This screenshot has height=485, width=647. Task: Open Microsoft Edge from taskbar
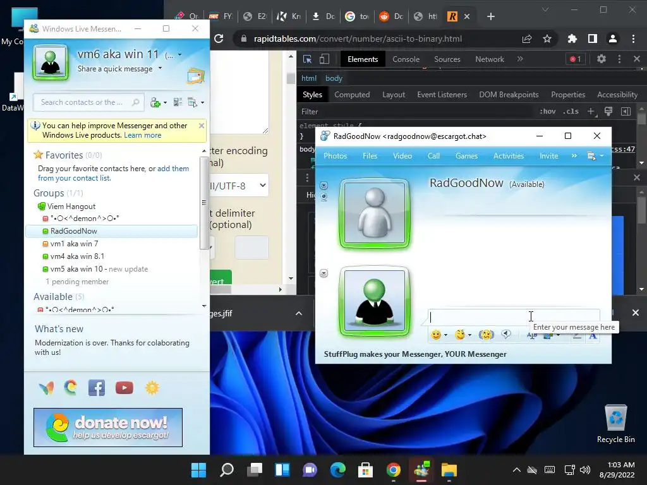click(x=337, y=470)
